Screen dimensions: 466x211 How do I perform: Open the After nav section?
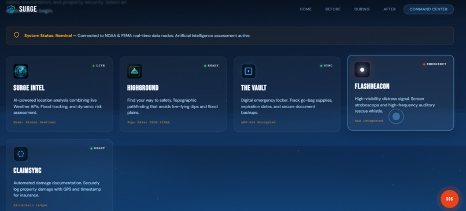(389, 9)
